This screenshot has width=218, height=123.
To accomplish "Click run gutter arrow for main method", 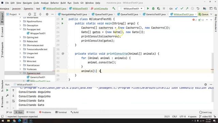I will [x=62, y=23].
